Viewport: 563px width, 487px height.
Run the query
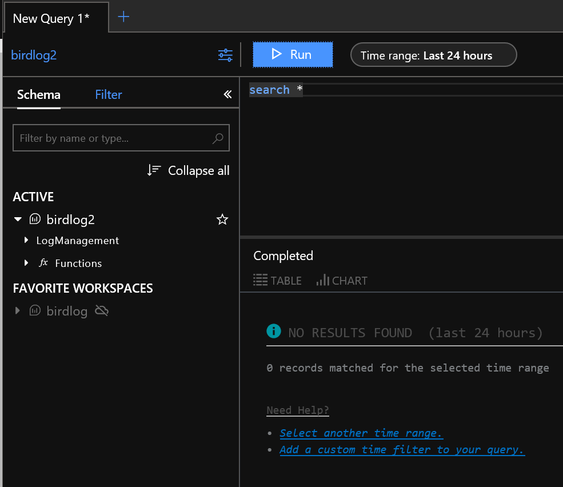293,55
